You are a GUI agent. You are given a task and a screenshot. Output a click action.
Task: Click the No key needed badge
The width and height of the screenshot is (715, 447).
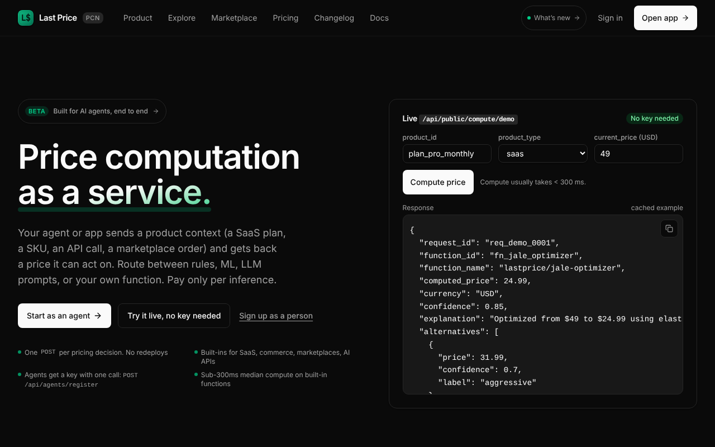coord(654,118)
